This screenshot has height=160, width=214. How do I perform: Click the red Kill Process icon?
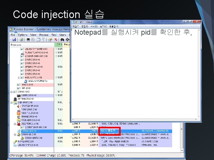pyautogui.click(x=56, y=40)
